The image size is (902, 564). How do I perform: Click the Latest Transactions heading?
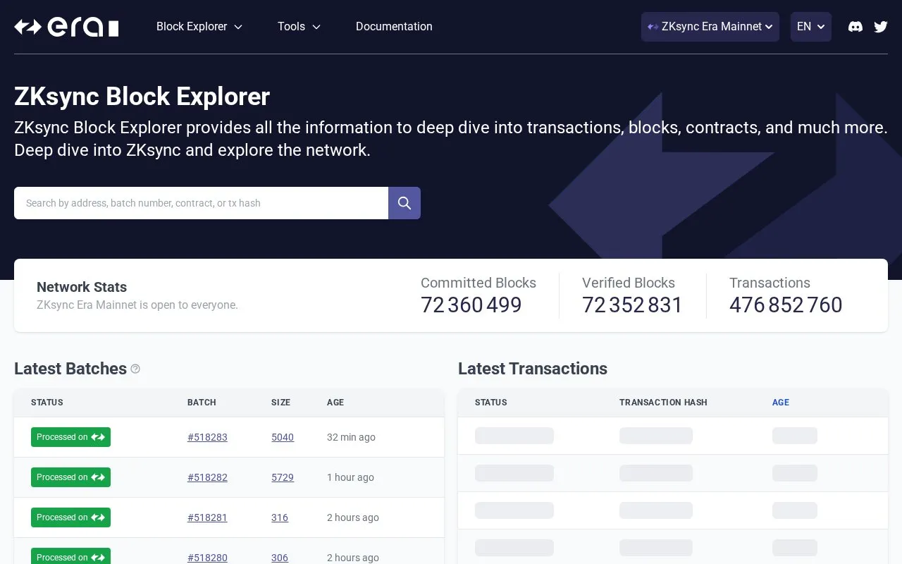[533, 369]
